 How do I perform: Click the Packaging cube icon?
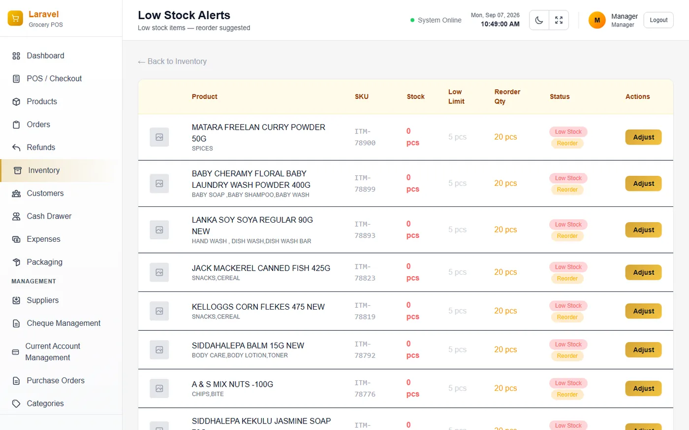[16, 262]
